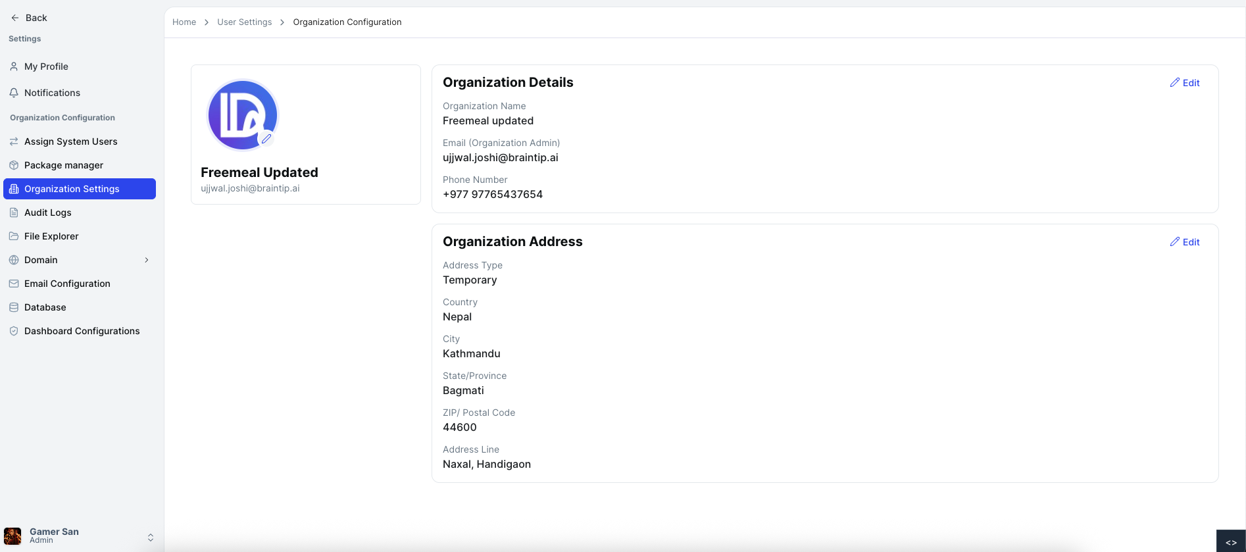
Task: Click the Database cylinder icon
Action: point(14,307)
